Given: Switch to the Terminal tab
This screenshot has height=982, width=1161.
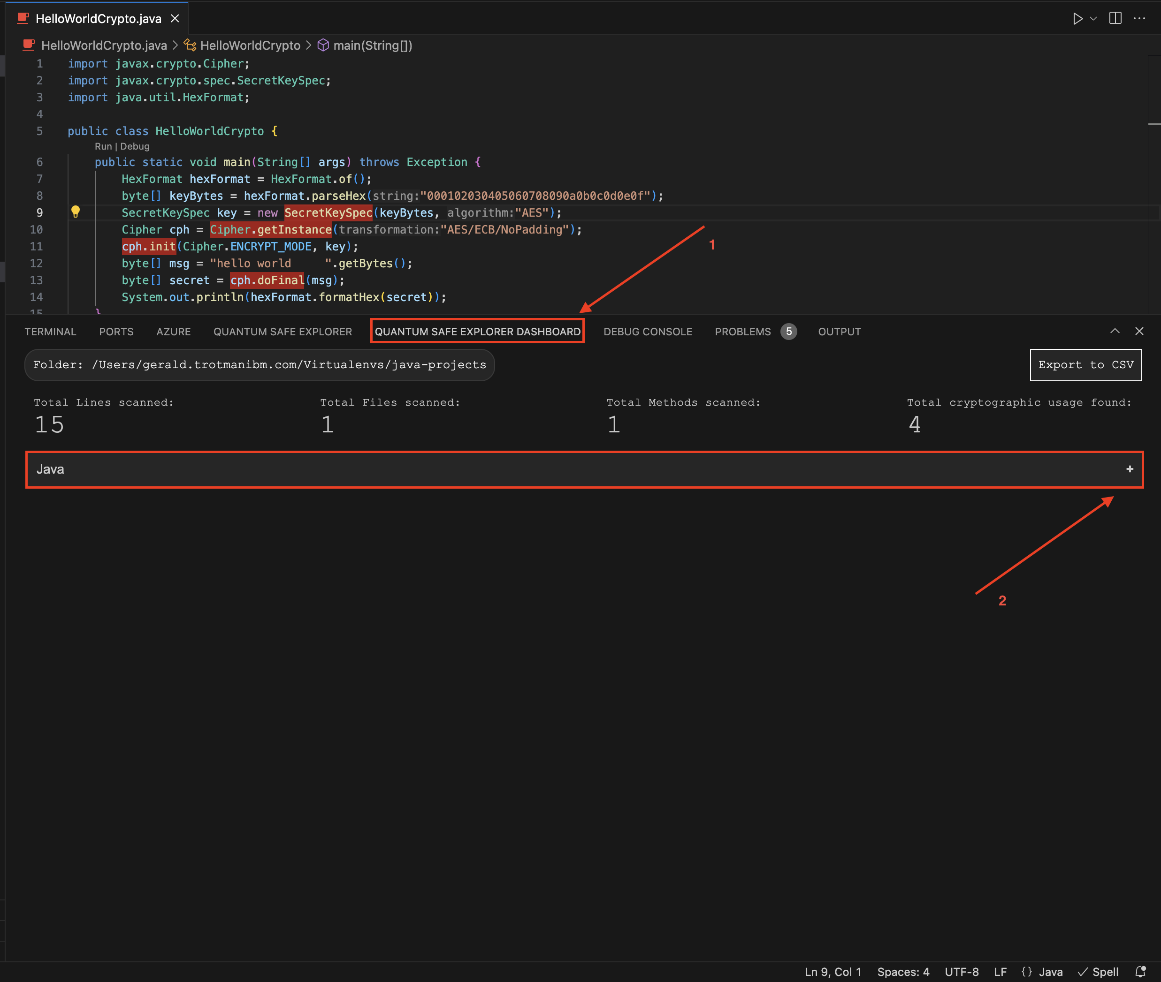Looking at the screenshot, I should coord(50,332).
